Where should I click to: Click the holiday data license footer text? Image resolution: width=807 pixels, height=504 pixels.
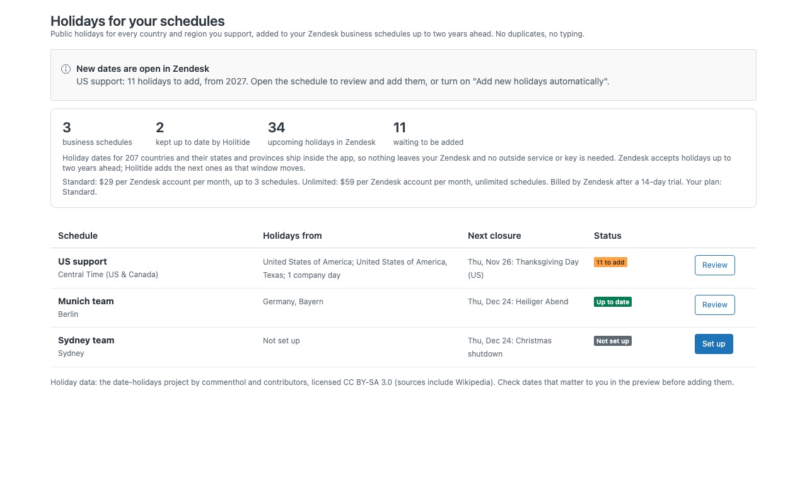392,382
